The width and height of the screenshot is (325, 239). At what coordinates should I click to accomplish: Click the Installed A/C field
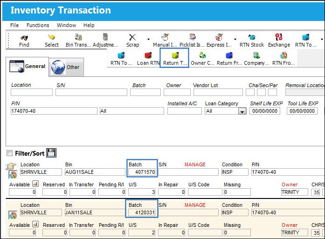coord(185,111)
